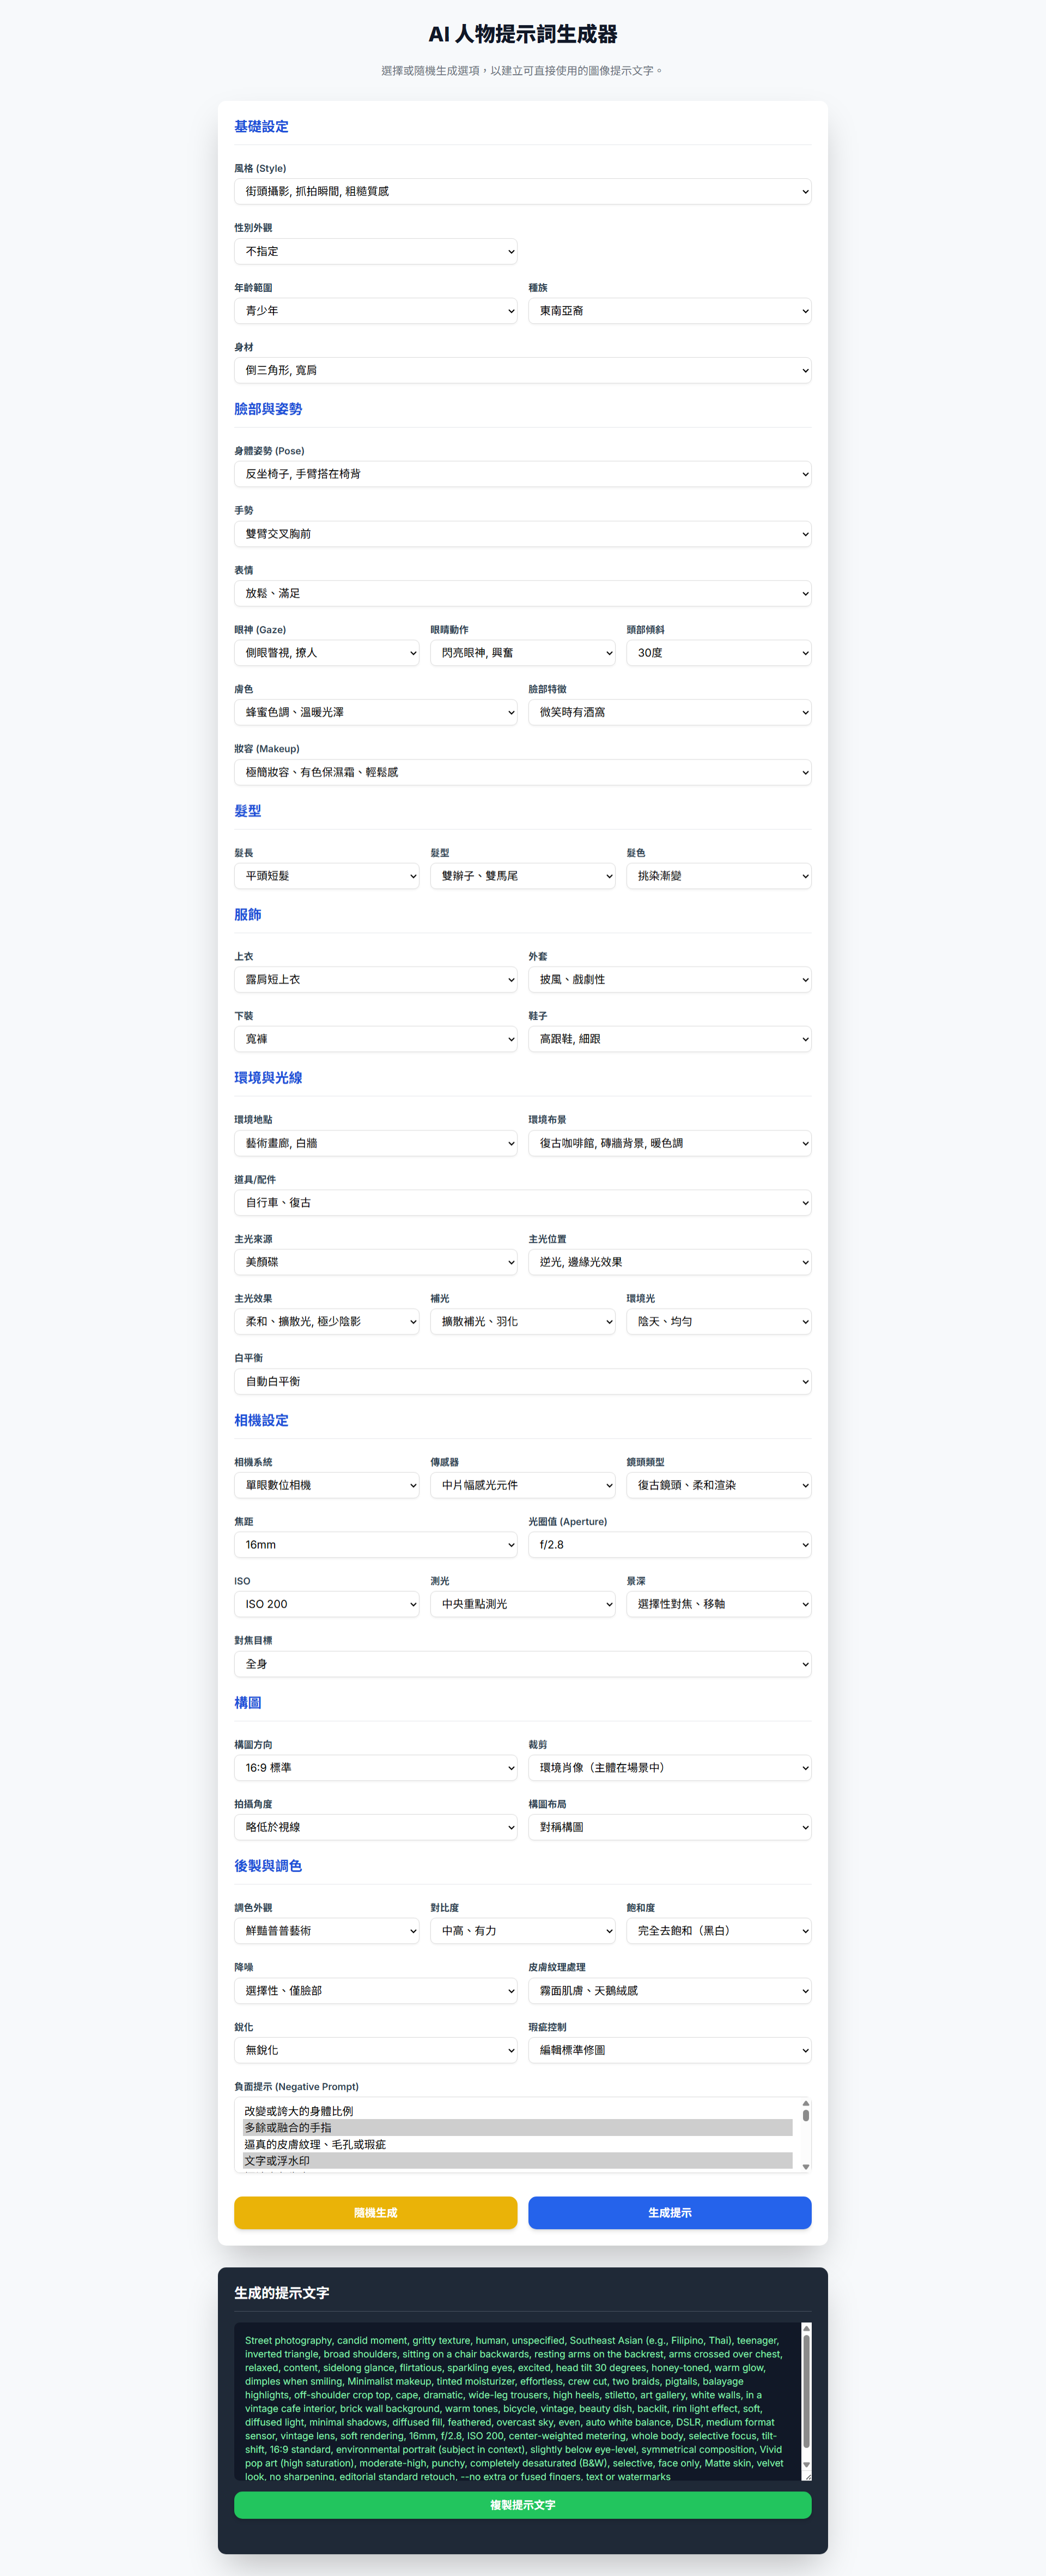Expand the 主光來源 dropdown showing 美顏碟
The image size is (1046, 2576).
pos(375,1262)
